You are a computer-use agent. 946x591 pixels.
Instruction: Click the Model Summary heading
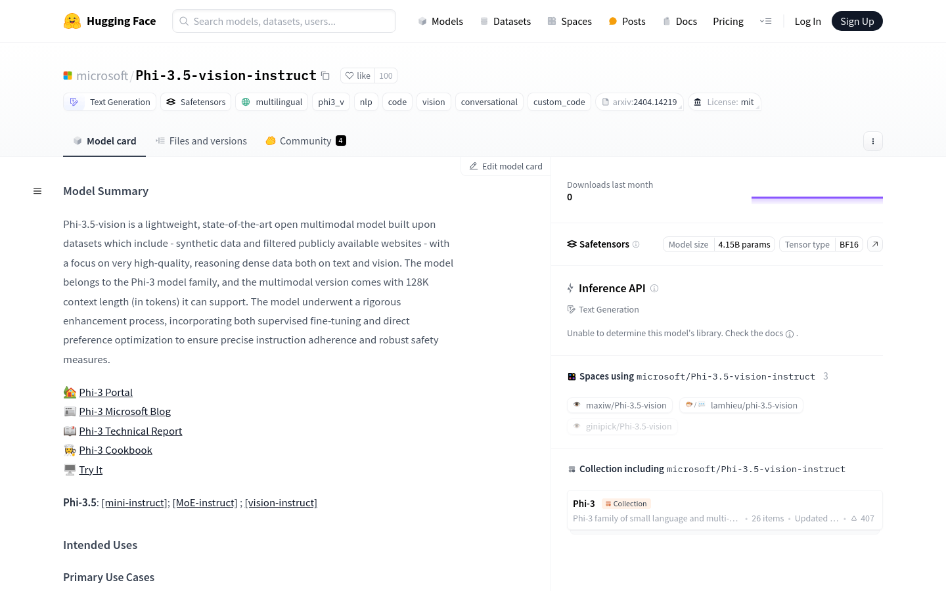coord(106,191)
